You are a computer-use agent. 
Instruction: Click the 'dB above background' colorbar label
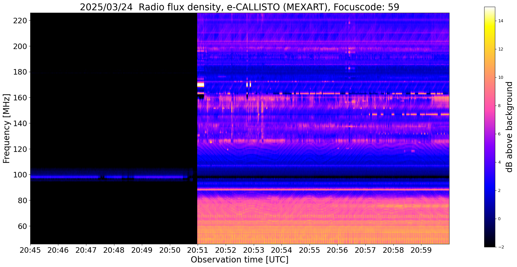tap(509, 127)
